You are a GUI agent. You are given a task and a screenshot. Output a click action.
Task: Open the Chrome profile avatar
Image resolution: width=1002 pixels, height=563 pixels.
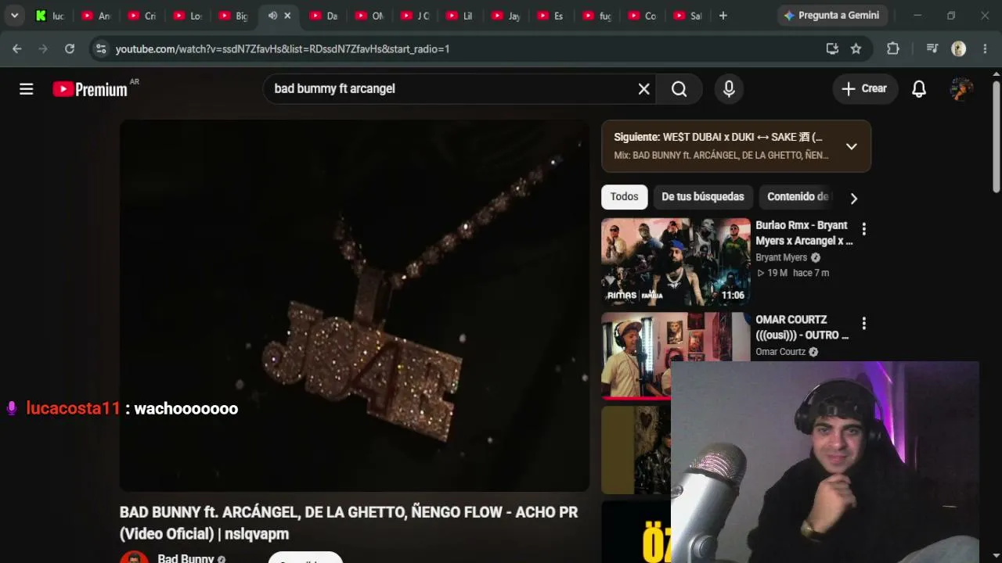[958, 48]
